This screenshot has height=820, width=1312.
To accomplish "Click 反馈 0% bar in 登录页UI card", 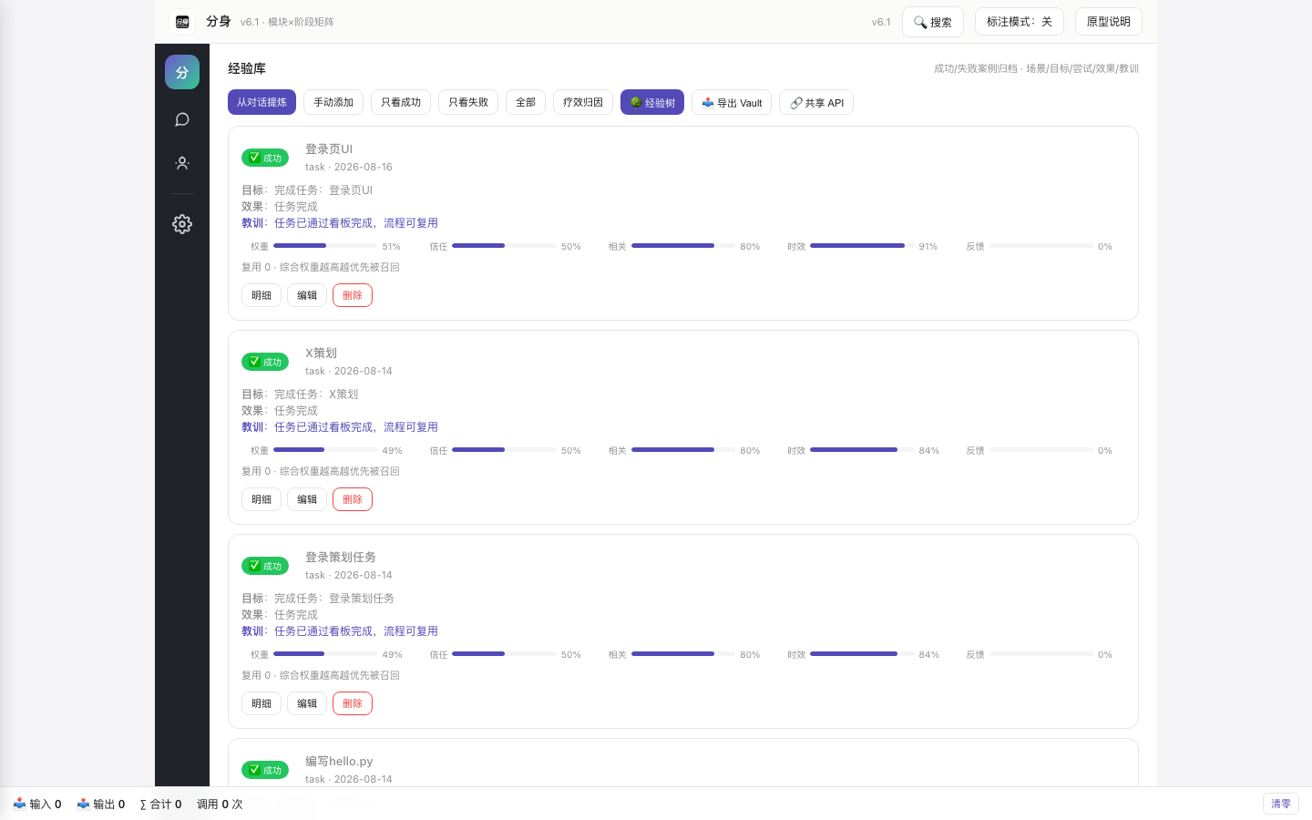I will tap(1041, 246).
